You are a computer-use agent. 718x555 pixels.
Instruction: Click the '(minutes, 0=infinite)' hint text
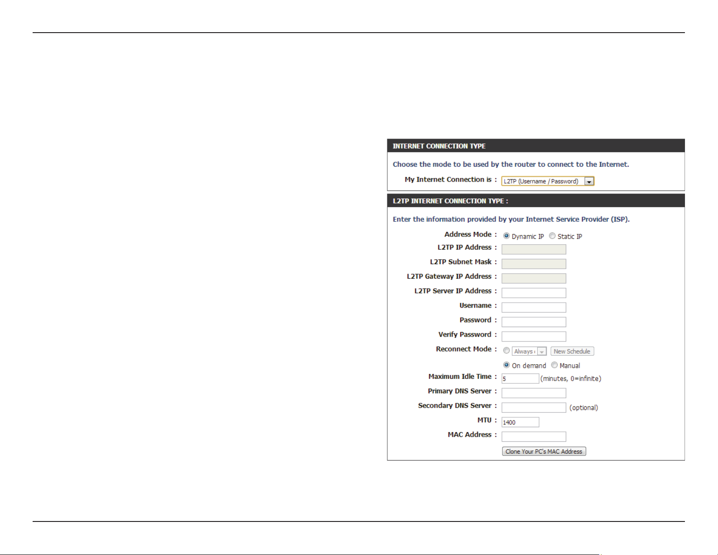571,378
